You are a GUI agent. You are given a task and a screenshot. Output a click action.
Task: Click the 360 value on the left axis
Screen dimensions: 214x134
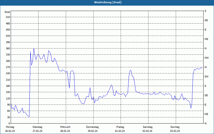(x=8, y=49)
